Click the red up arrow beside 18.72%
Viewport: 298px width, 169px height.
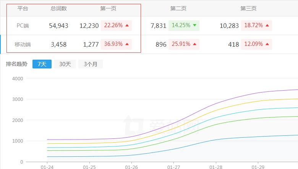(267, 26)
